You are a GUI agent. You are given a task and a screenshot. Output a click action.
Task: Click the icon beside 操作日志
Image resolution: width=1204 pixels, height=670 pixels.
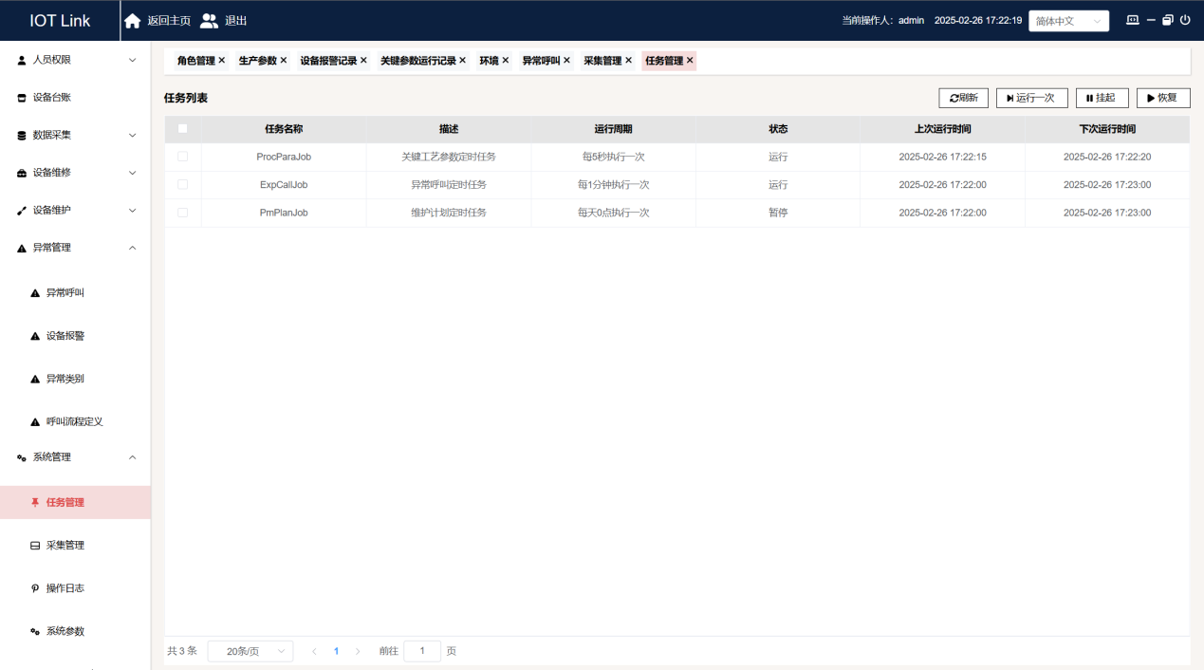[x=35, y=588]
